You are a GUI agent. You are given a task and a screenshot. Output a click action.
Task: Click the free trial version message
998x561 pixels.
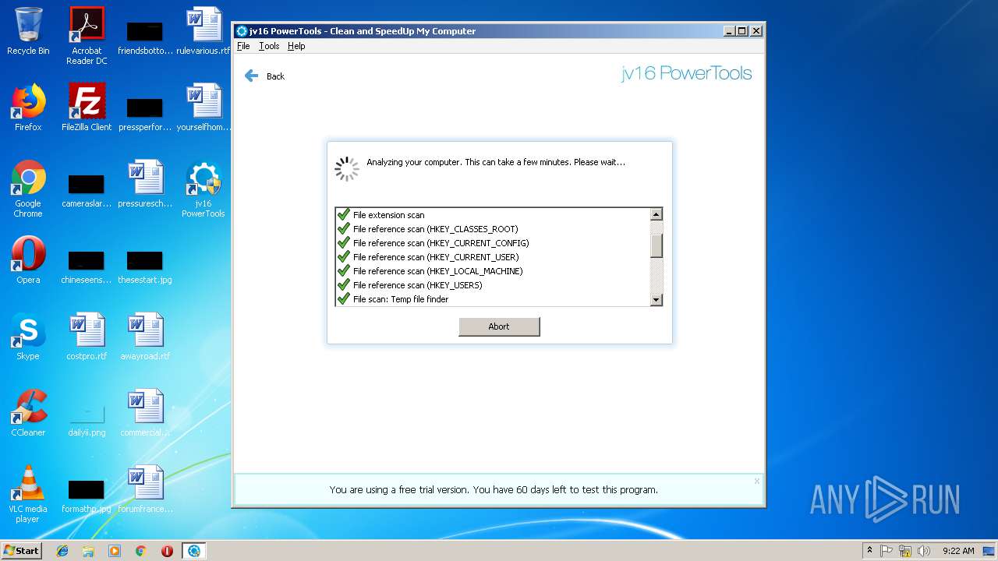pyautogui.click(x=494, y=490)
